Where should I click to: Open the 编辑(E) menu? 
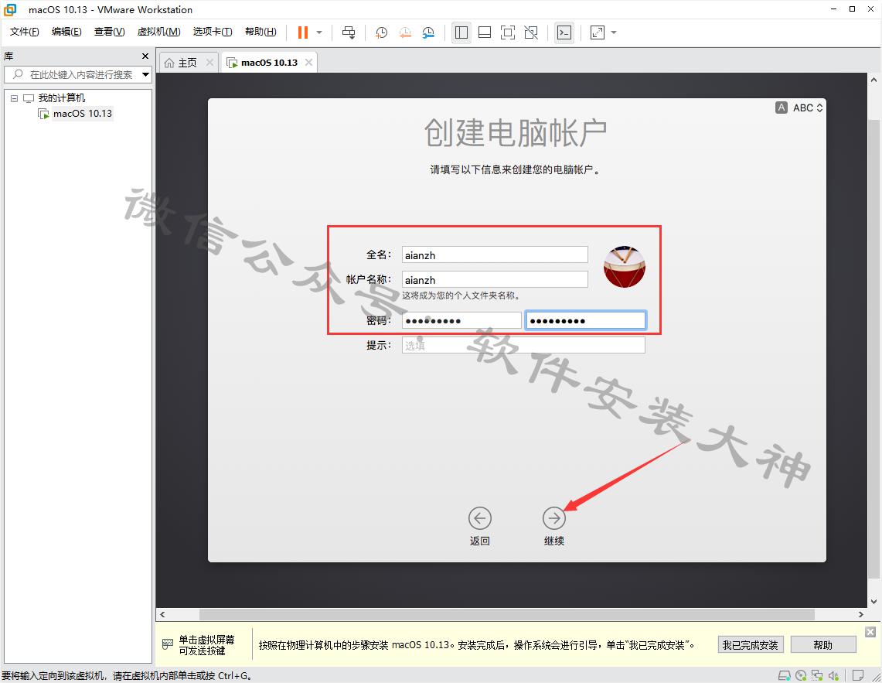coord(66,32)
